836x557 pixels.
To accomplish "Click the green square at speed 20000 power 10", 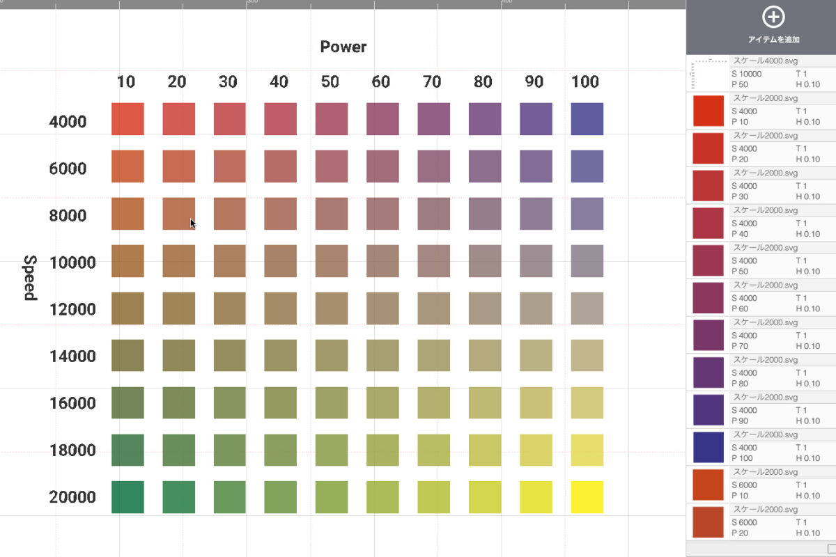I will 127,497.
